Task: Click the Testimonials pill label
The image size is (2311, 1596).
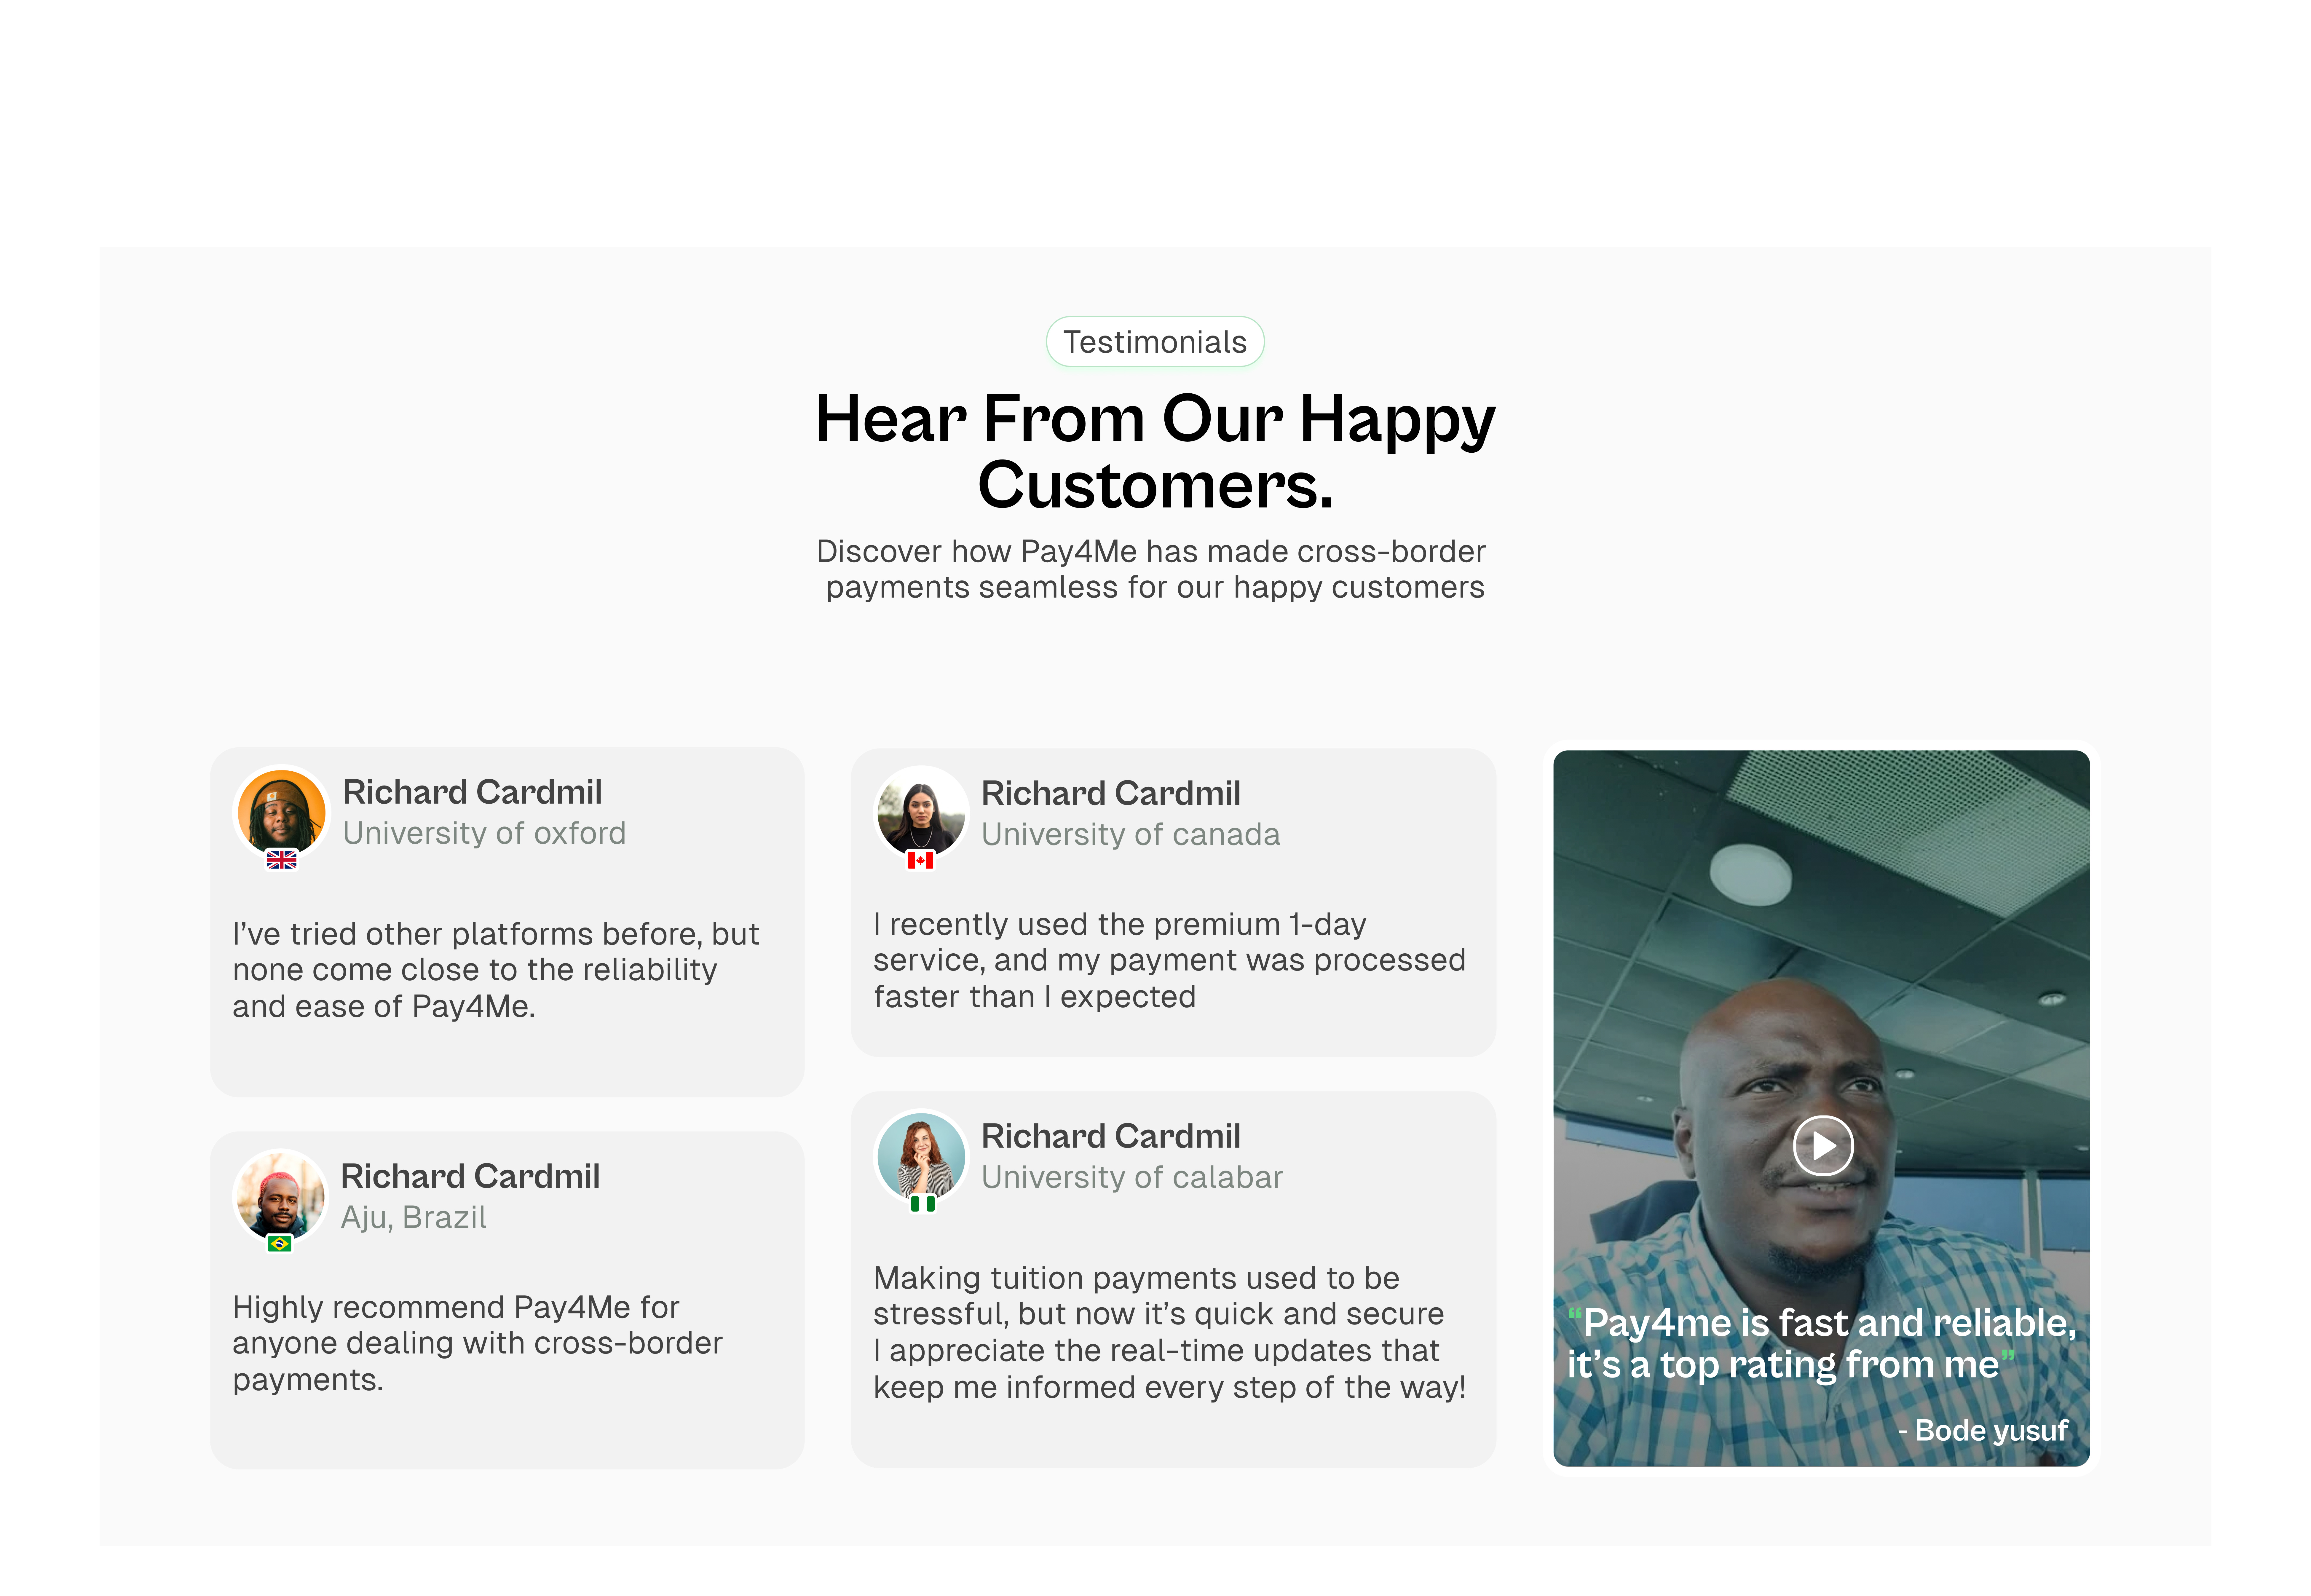Action: coord(1155,342)
